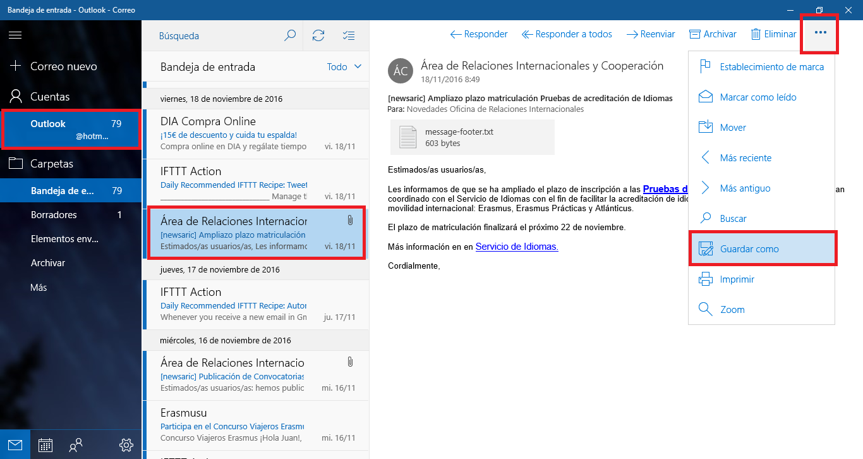863x459 pixels.
Task: Open the Borradores folder
Action: (71, 215)
